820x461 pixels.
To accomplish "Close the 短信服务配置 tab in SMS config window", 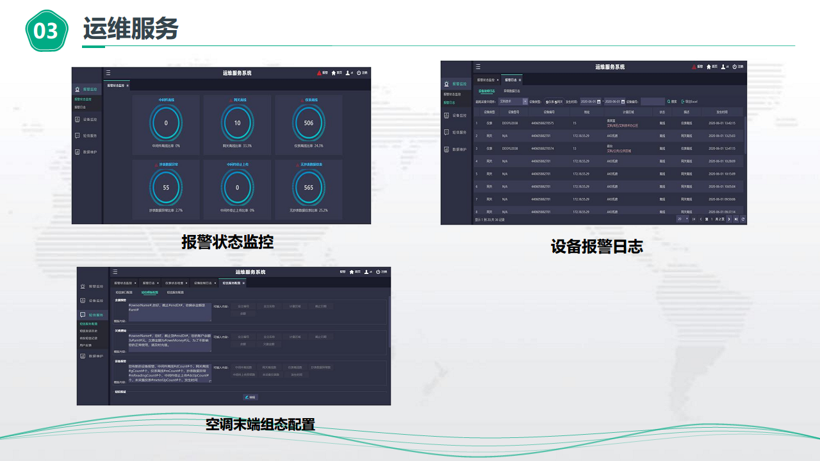I will [245, 282].
